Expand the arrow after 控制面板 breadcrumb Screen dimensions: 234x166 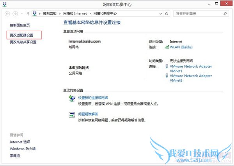point(60,14)
